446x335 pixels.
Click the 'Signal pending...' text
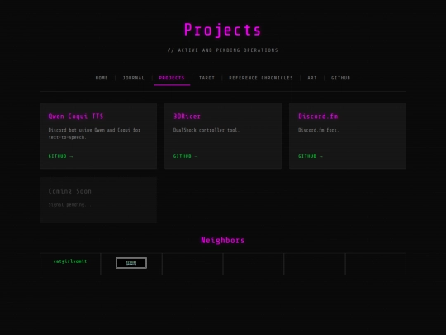point(69,204)
